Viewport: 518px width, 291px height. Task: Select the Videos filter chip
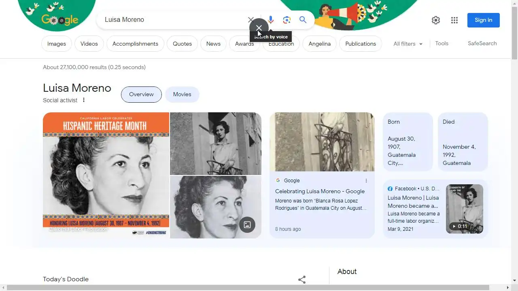tap(89, 44)
